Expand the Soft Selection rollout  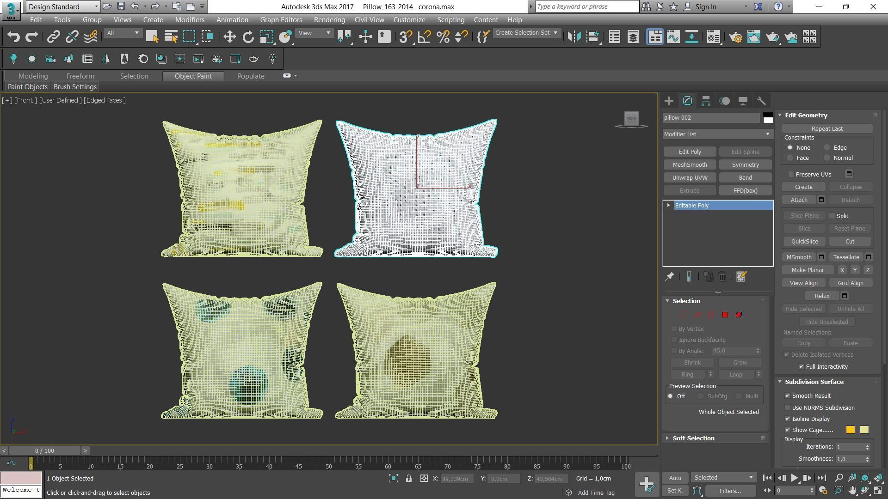[x=693, y=438]
